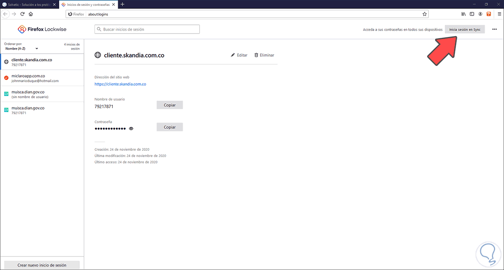This screenshot has width=504, height=270.
Task: Open the three-dot options menu in Lockwise
Action: coord(494,29)
